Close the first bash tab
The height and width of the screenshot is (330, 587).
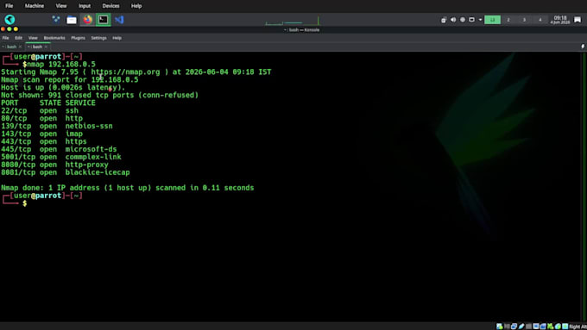click(x=20, y=47)
